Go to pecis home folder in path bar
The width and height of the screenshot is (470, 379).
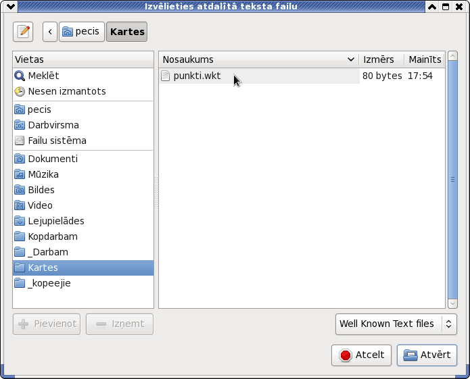[82, 32]
